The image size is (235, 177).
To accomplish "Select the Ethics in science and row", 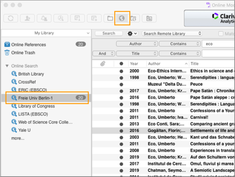I will [x=163, y=71].
